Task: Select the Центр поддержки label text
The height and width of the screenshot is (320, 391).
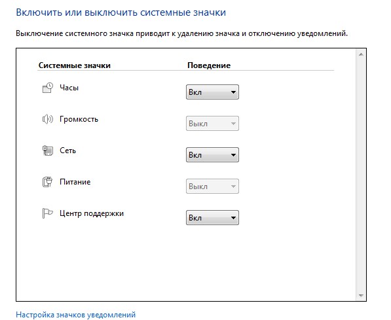Action: coord(92,213)
